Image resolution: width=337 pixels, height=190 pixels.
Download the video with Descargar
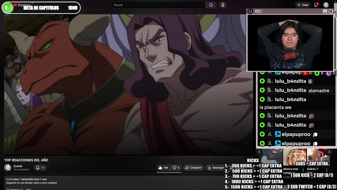point(216,168)
